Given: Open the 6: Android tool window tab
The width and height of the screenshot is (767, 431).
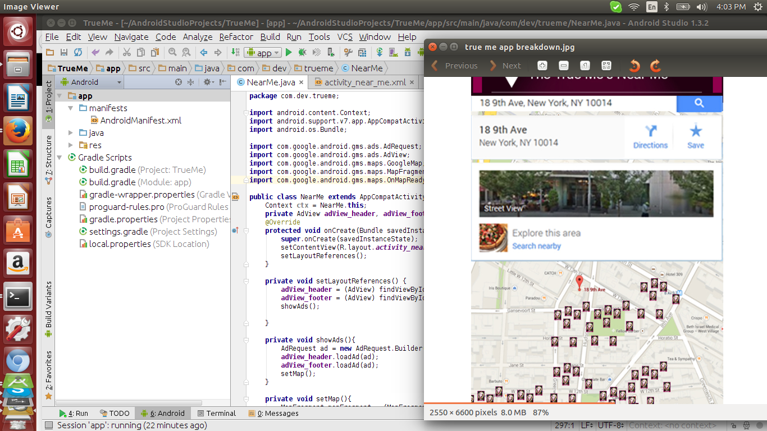Looking at the screenshot, I should (x=163, y=413).
